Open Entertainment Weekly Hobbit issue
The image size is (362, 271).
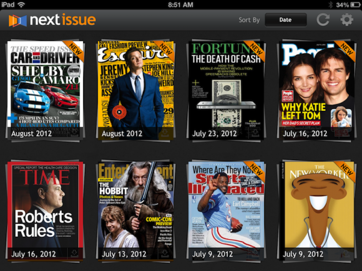pos(136,211)
